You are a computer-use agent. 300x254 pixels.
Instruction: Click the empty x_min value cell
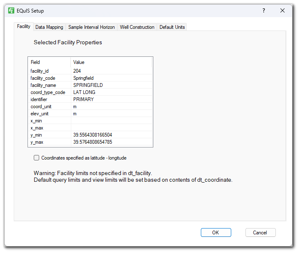tap(112, 121)
